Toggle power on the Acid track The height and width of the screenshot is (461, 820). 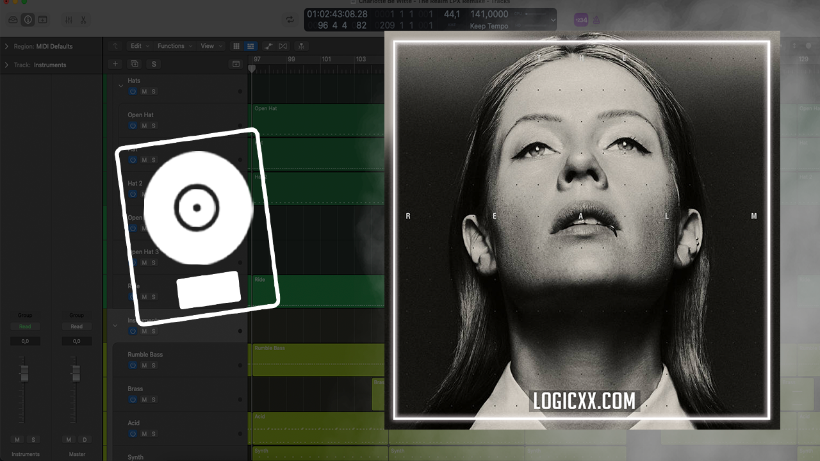pyautogui.click(x=133, y=434)
